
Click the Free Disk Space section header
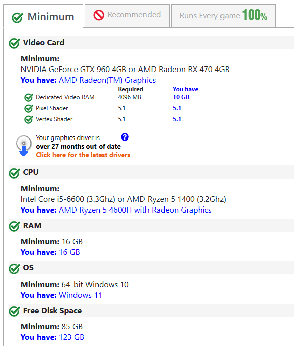pyautogui.click(x=152, y=310)
